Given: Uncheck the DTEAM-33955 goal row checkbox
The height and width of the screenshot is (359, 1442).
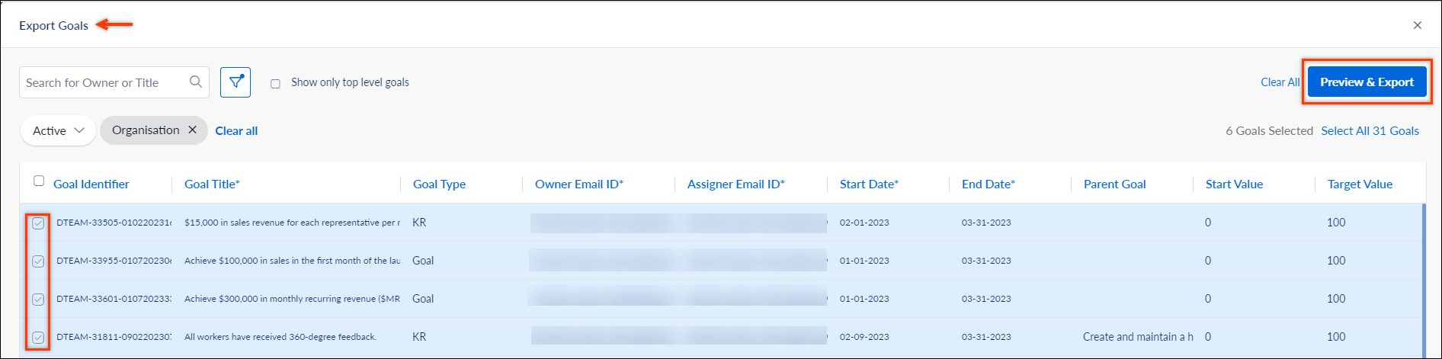Looking at the screenshot, I should click(x=38, y=261).
